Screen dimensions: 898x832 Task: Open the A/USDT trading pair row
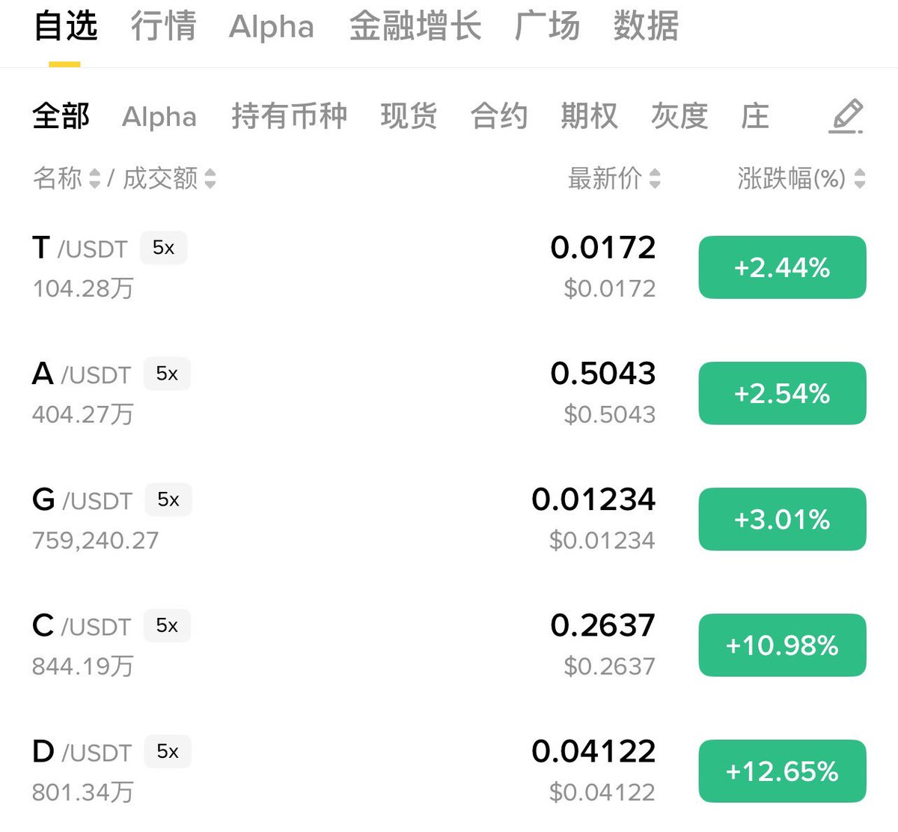pos(449,393)
